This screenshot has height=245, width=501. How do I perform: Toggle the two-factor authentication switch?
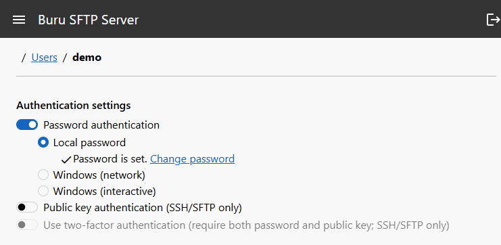click(27, 225)
